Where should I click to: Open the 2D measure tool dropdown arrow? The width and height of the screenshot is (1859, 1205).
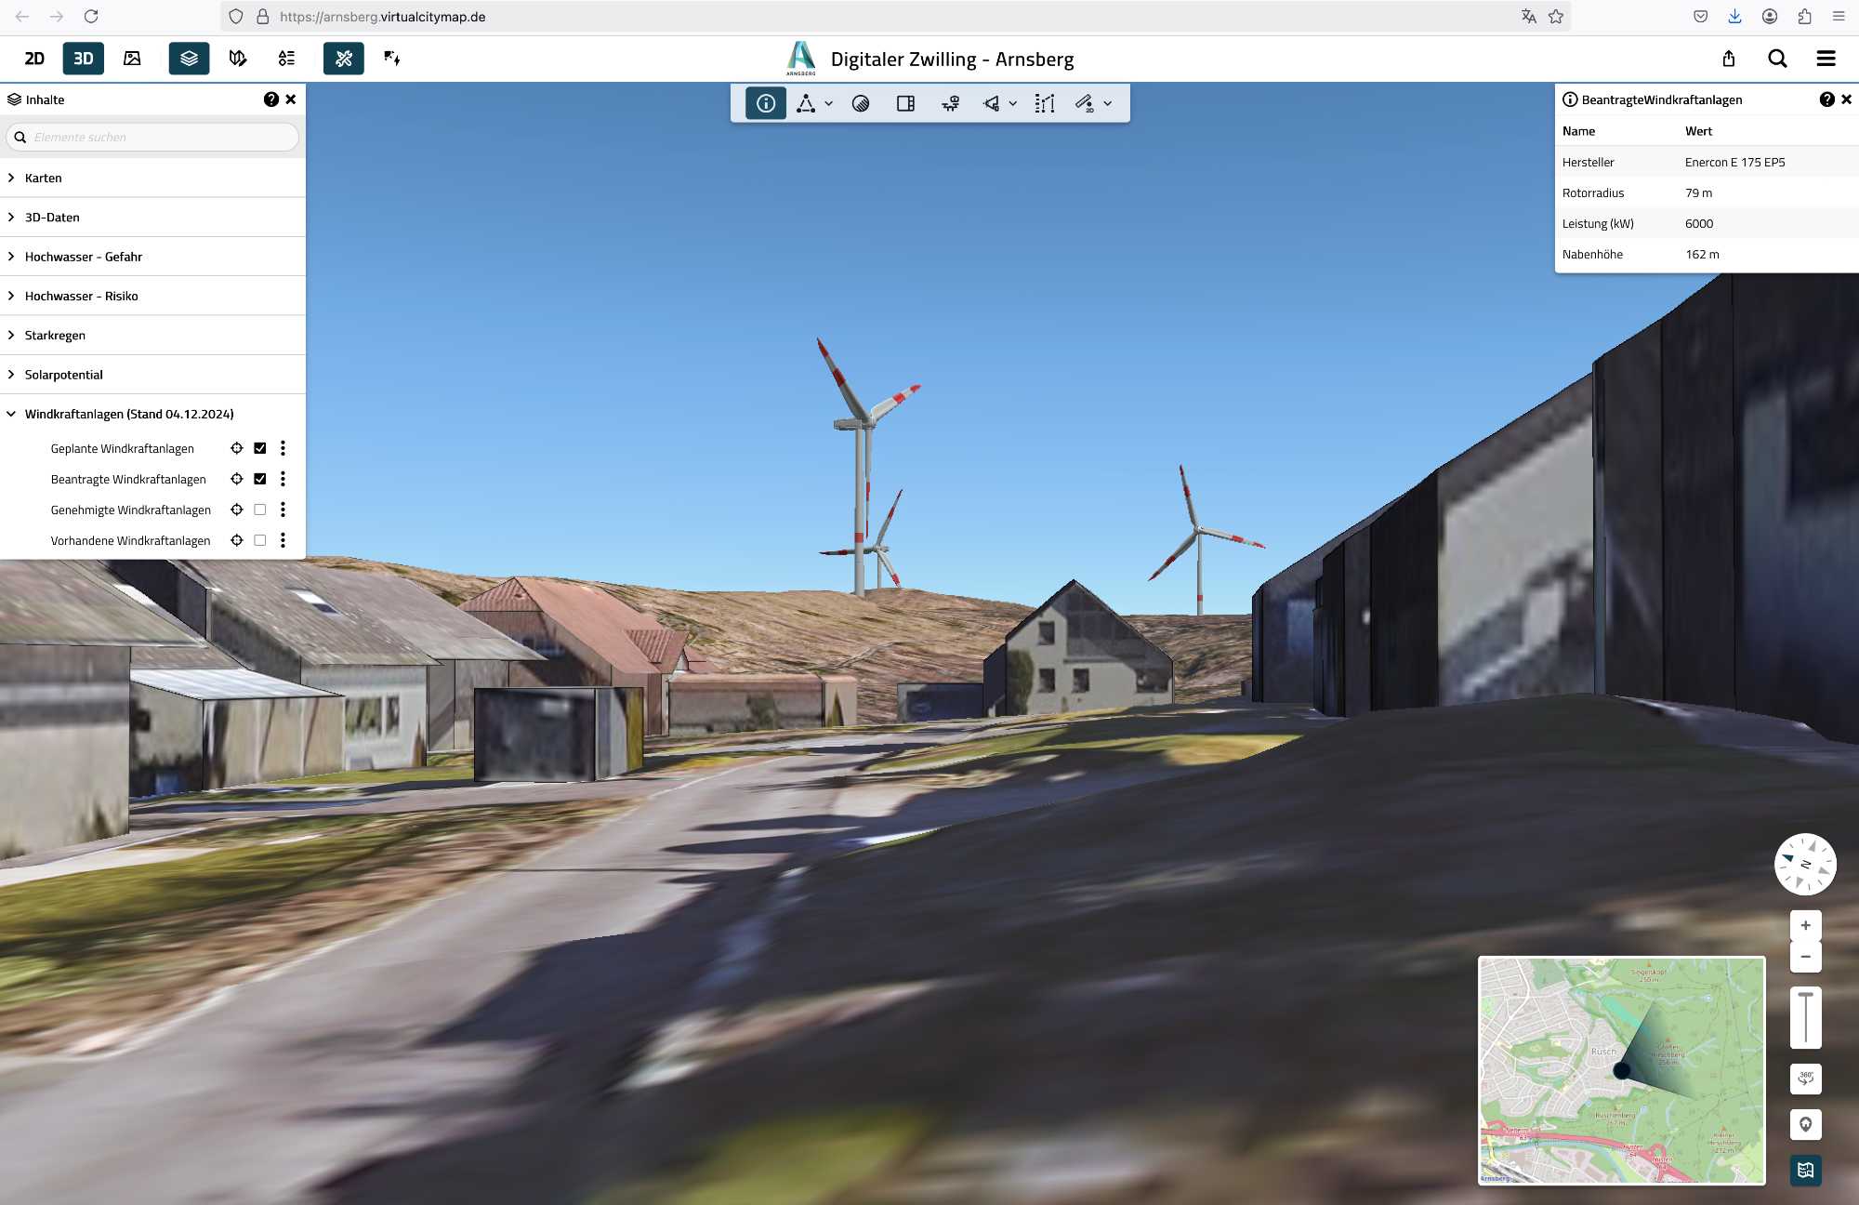coord(1108,104)
